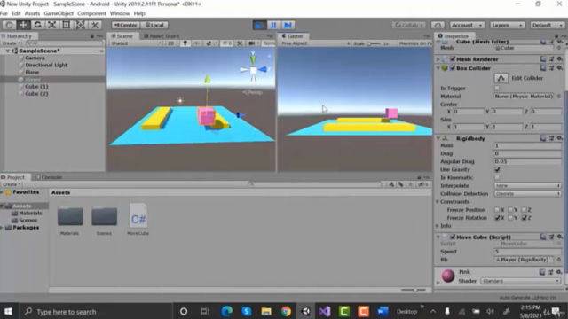Select the Rect transform tool
The height and width of the screenshot is (319, 568).
[x=66, y=25]
